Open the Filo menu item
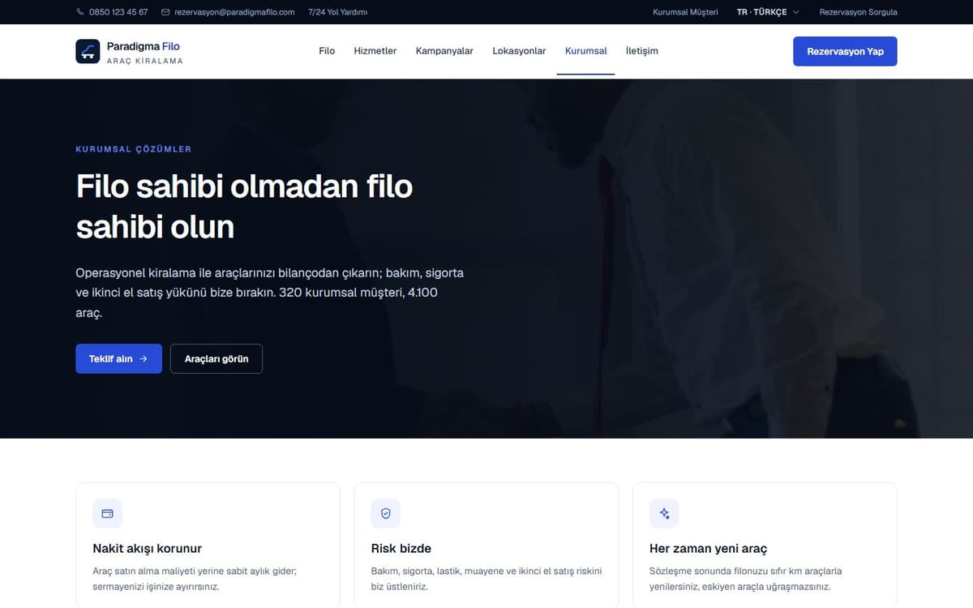 pyautogui.click(x=327, y=51)
